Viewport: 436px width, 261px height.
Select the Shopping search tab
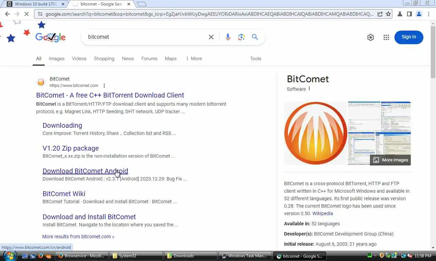[x=104, y=58]
